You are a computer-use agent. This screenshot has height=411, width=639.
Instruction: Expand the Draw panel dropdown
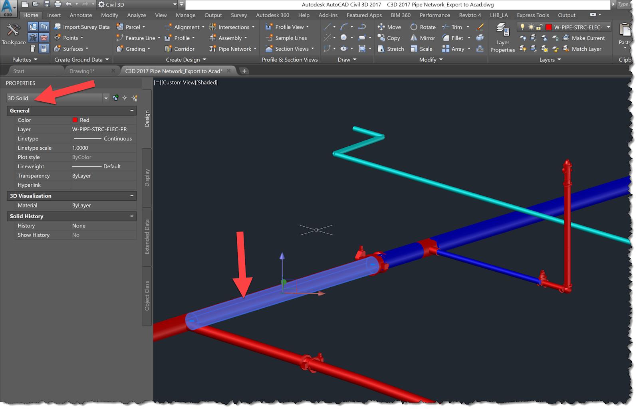click(347, 59)
